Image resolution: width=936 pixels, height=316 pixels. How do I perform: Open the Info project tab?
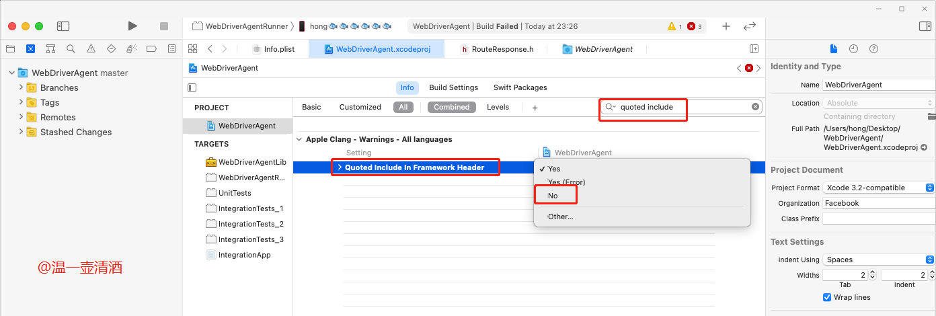click(x=407, y=87)
